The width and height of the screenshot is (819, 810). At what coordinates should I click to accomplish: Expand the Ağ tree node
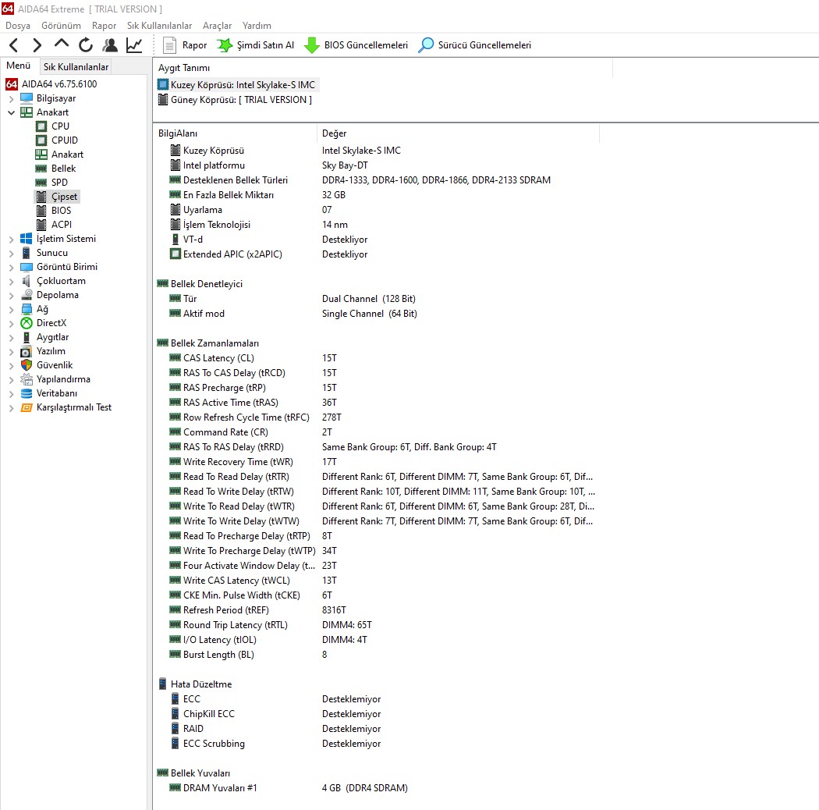[x=11, y=310]
